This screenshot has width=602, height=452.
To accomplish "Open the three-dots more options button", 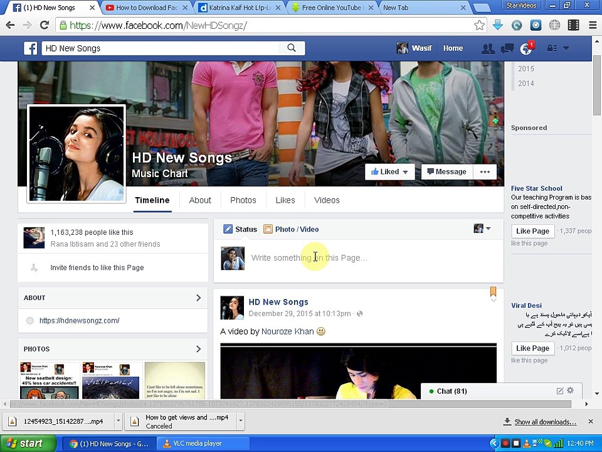I will [485, 172].
